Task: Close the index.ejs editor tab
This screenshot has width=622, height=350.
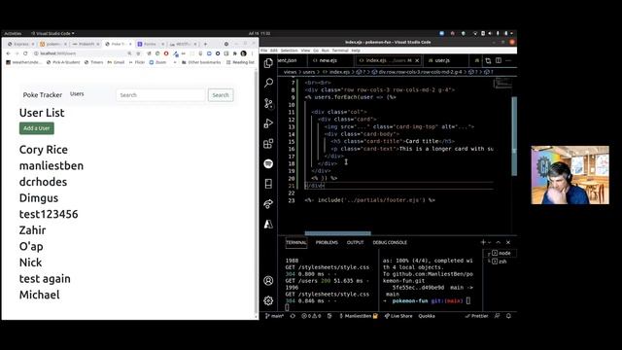Action: 417,60
